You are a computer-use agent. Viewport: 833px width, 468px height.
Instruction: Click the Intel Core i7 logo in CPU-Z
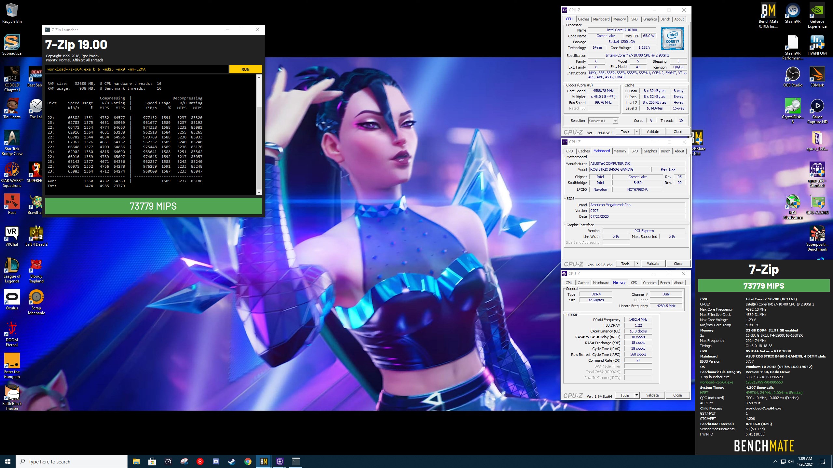click(x=672, y=38)
